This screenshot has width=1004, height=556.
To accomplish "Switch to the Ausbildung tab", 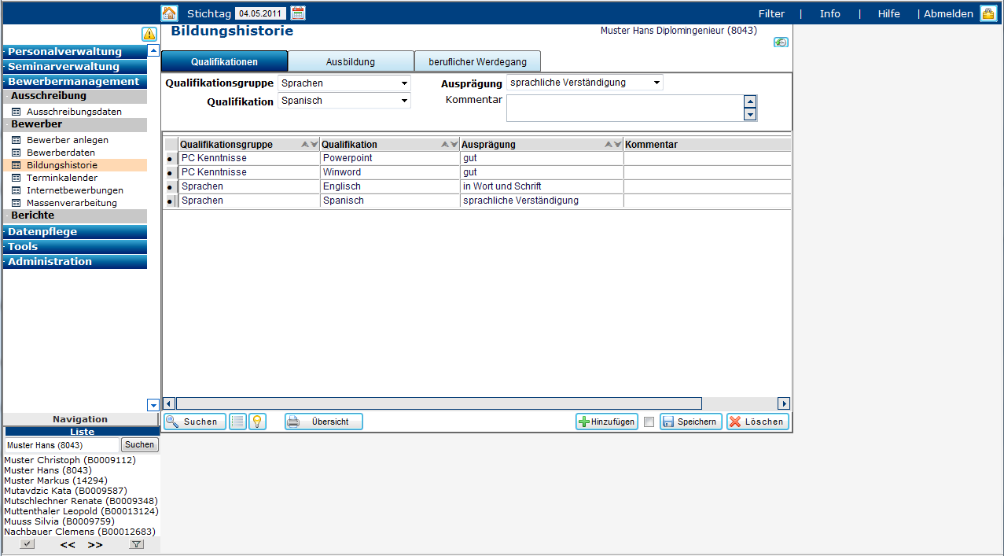I will tap(351, 61).
